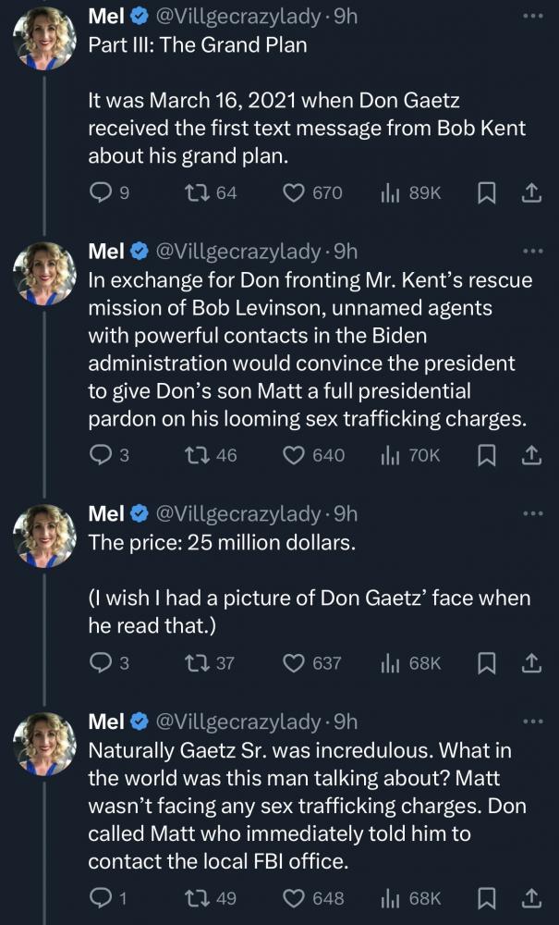Share the 'Part III: The Grand Plan' tweet
The width and height of the screenshot is (559, 925).
coord(531,192)
